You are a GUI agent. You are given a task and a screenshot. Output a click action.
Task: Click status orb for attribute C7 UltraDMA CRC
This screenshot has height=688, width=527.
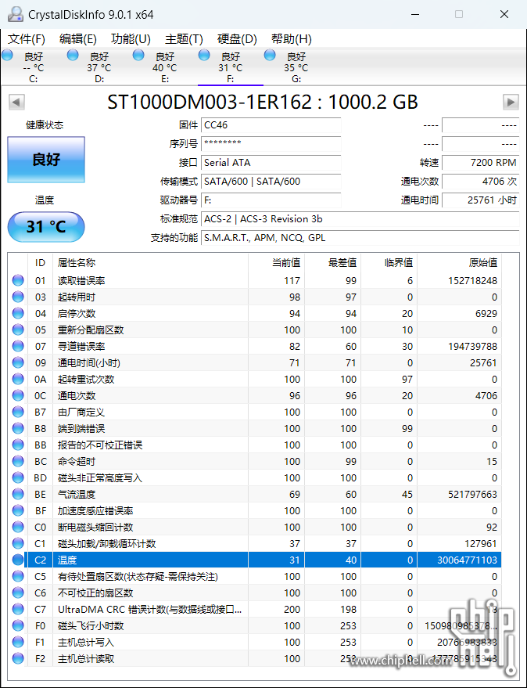click(18, 610)
